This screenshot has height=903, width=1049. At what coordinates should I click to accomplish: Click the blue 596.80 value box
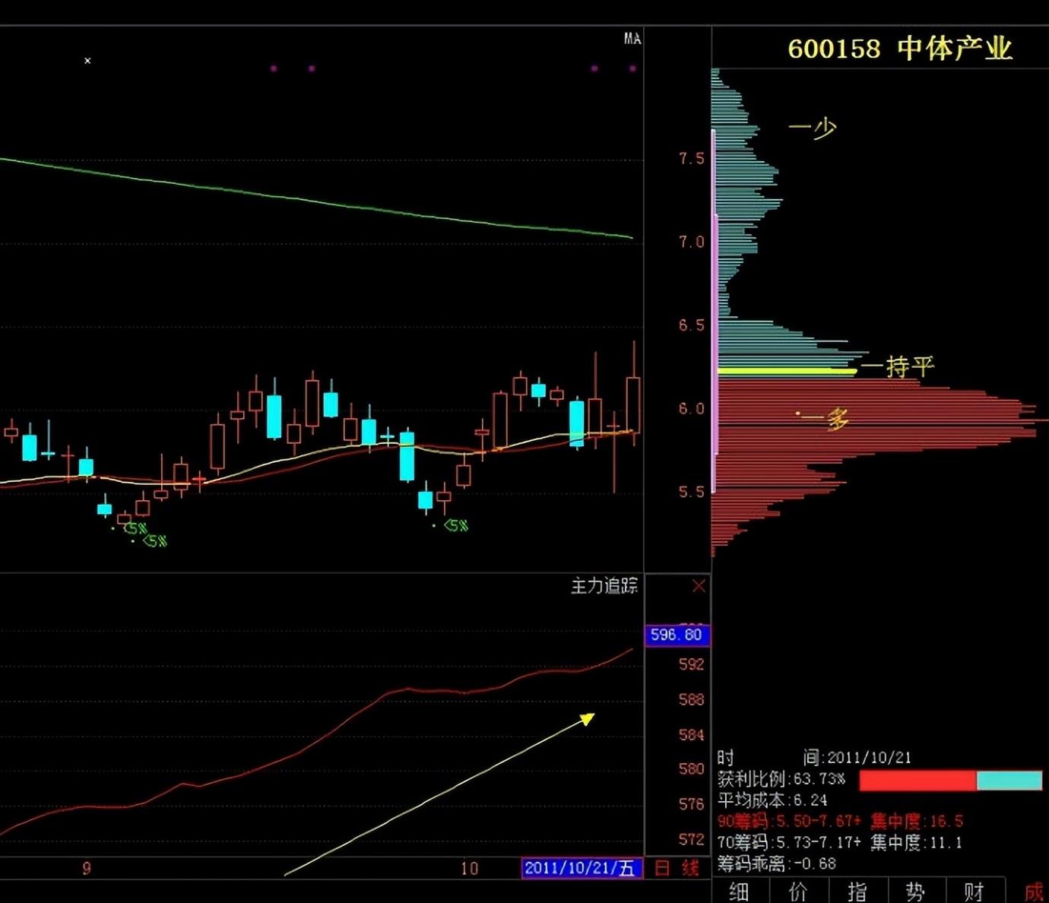point(677,635)
